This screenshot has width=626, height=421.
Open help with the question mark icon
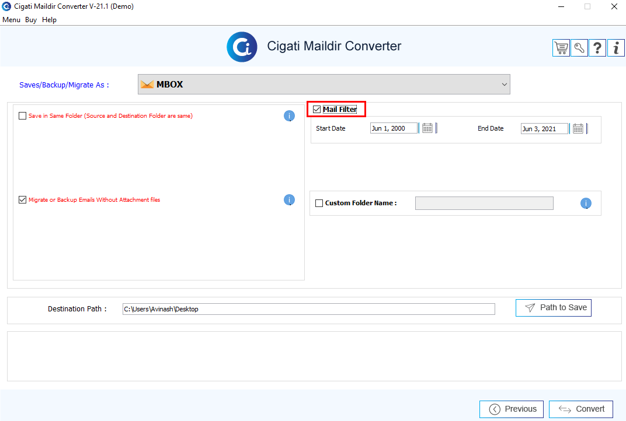pyautogui.click(x=597, y=48)
